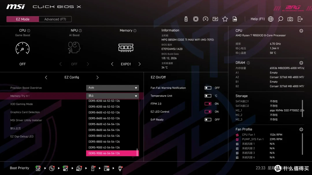The image size is (312, 175).
Task: Click the memory list scrollbar thumb
Action: 137,152
